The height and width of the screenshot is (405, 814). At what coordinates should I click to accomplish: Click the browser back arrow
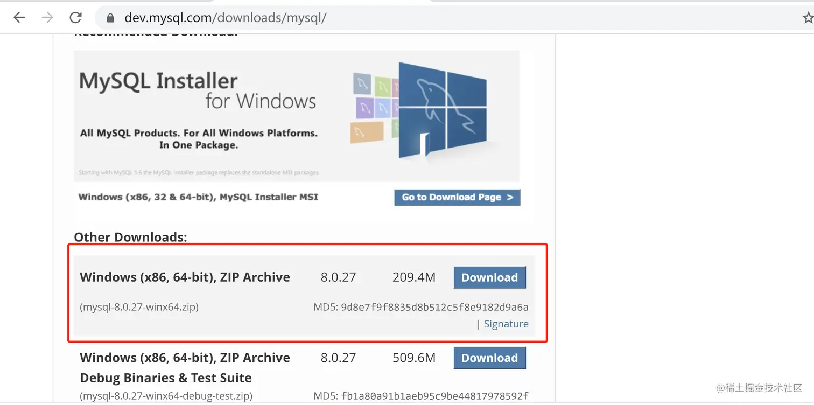(19, 18)
